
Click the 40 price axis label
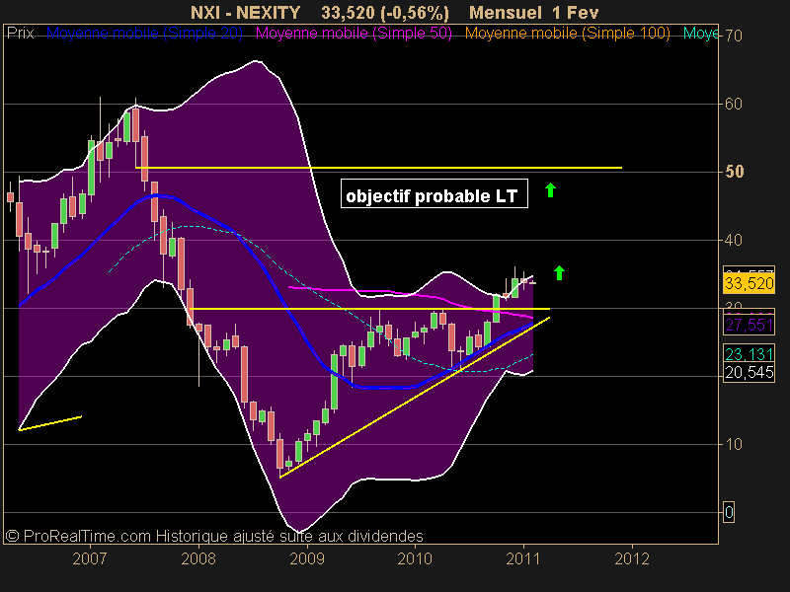[x=734, y=240]
